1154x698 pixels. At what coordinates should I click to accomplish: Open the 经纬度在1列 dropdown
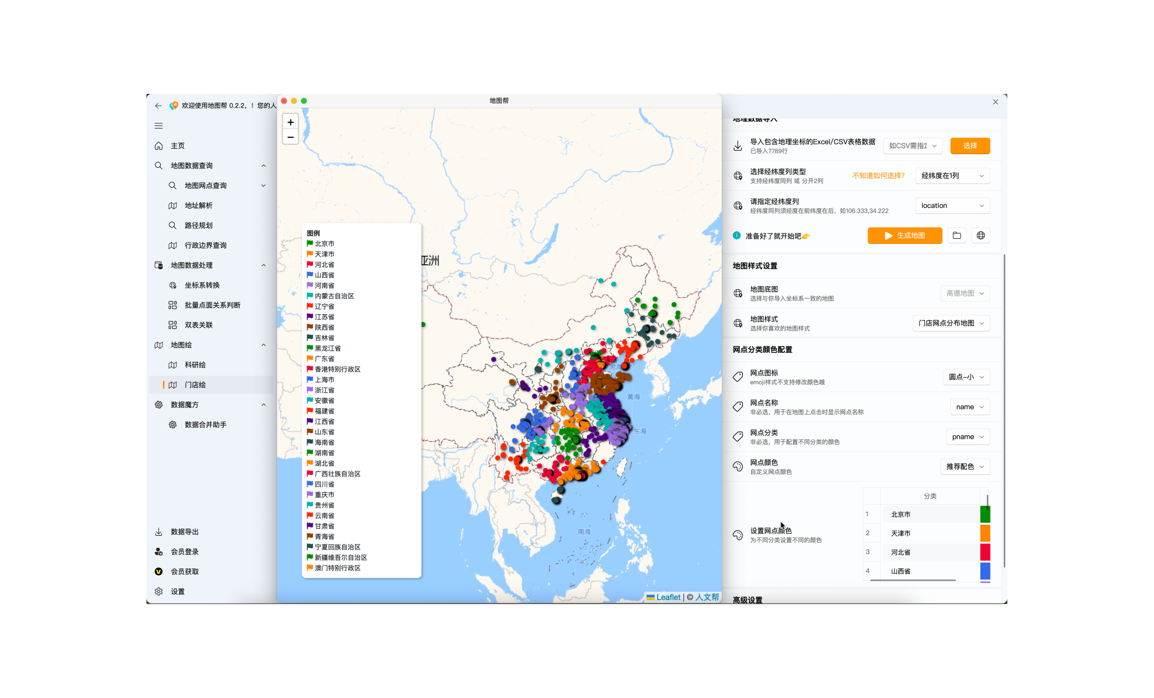click(x=952, y=176)
